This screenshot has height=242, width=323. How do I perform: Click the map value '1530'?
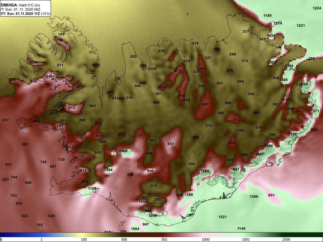[x=292, y=134]
